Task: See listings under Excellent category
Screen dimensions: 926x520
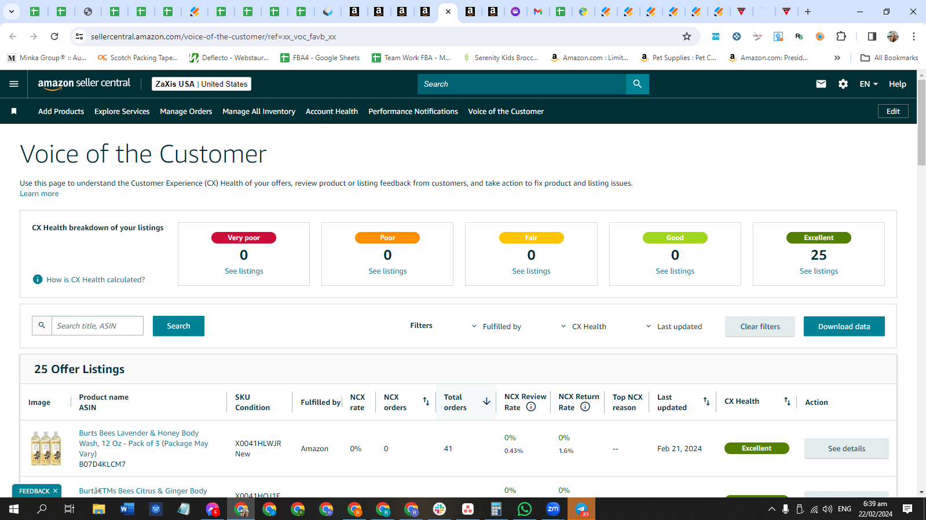Action: tap(818, 271)
